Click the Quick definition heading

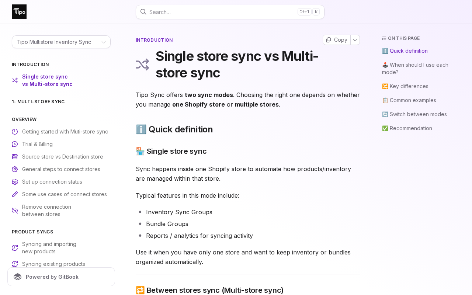point(174,129)
